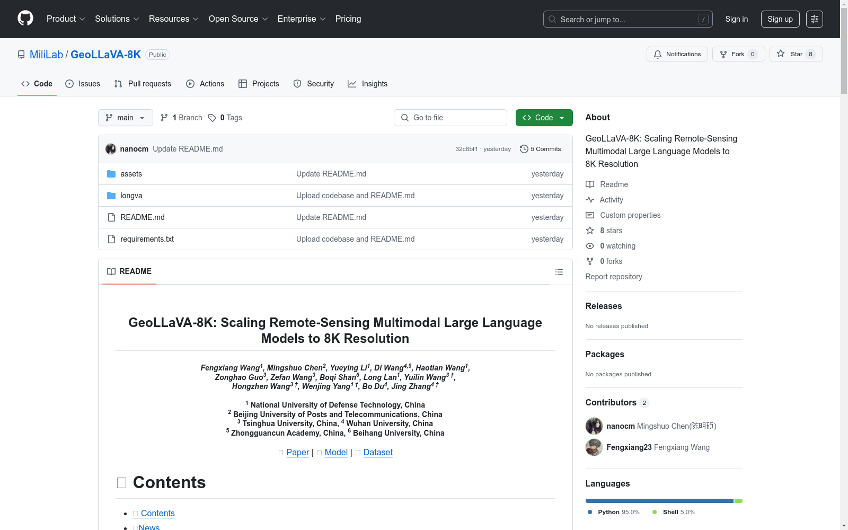Click the README tab heading
Screen dimensions: 848x530
click(129, 271)
